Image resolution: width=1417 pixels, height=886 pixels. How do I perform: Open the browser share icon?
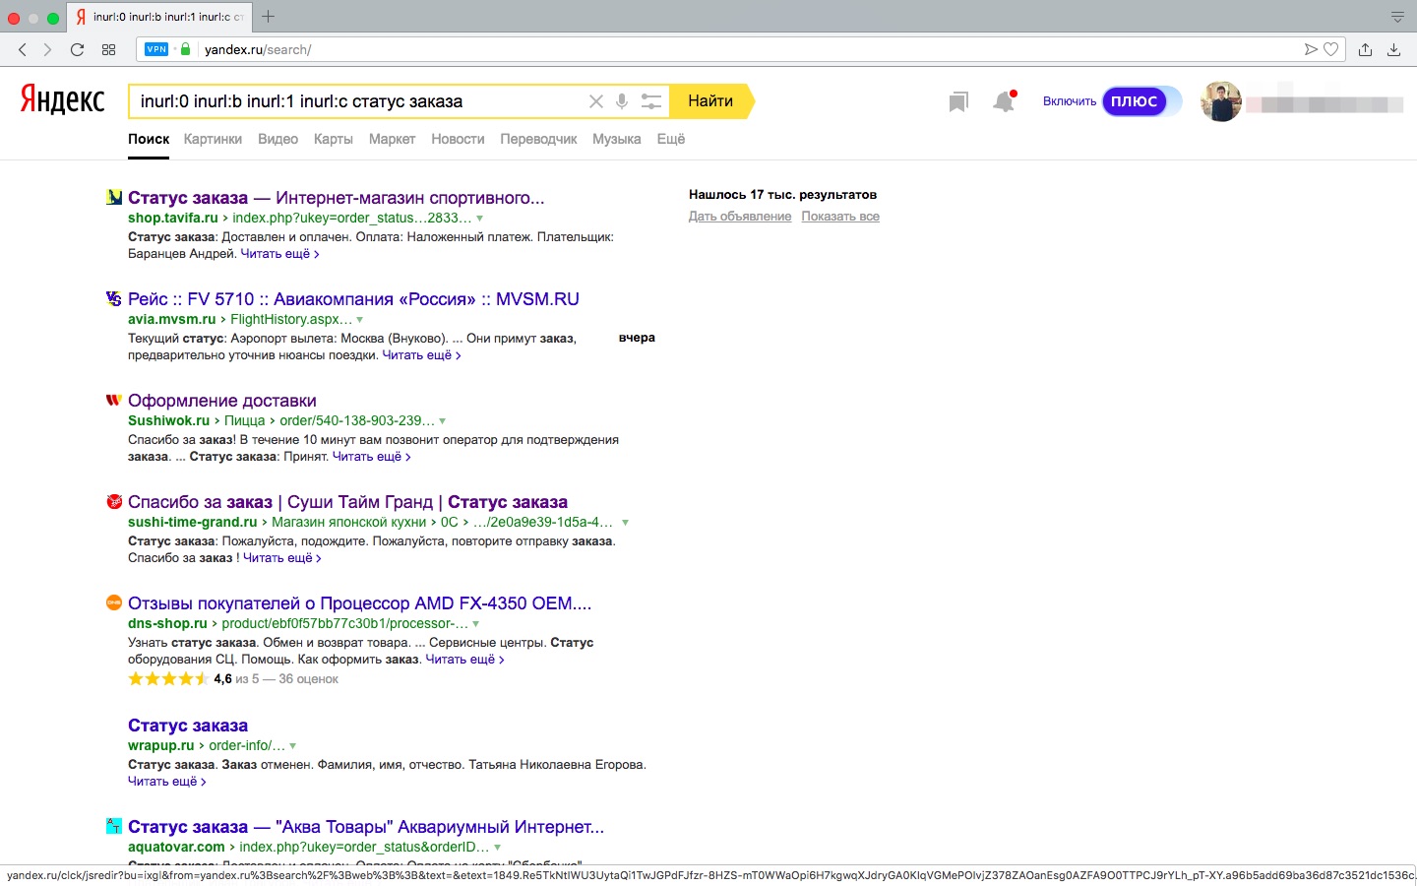click(1365, 49)
